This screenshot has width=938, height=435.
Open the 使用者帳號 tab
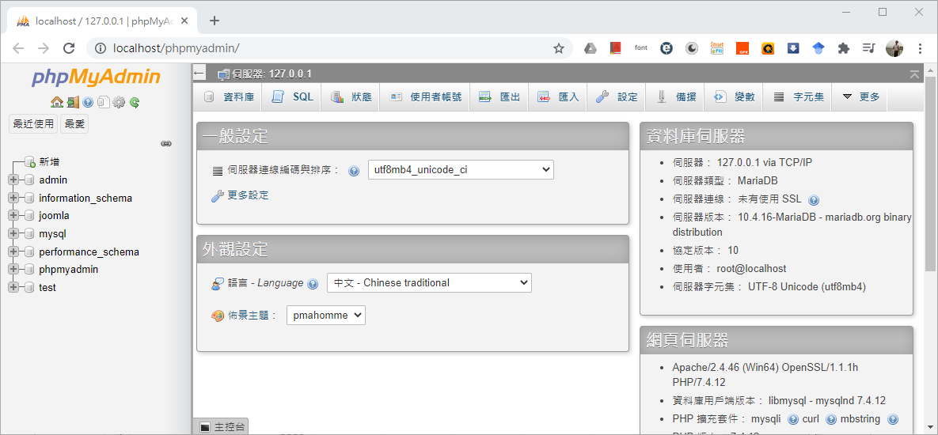[x=425, y=96]
